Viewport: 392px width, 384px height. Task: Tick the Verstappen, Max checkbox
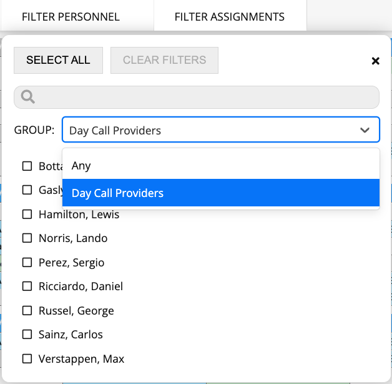pos(27,358)
